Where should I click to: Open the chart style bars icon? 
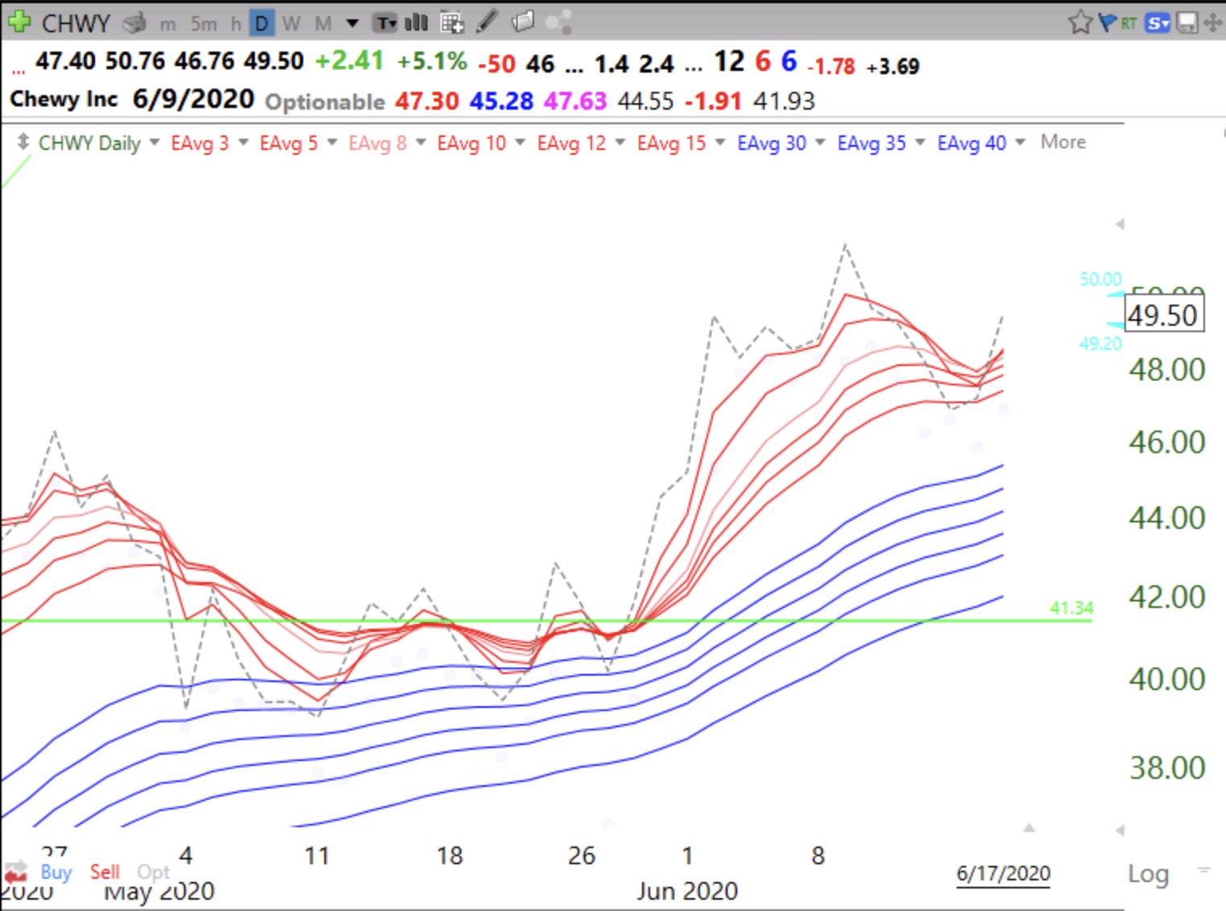pyautogui.click(x=416, y=23)
